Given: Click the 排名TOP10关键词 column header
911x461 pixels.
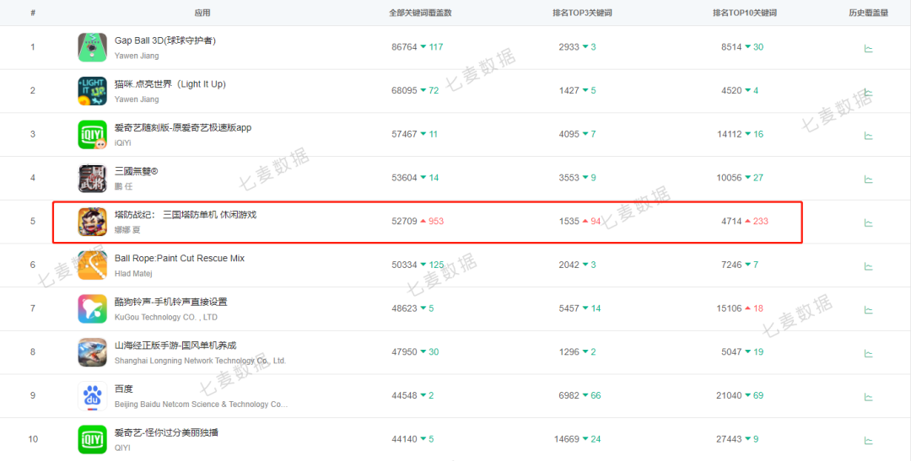Looking at the screenshot, I should [745, 13].
